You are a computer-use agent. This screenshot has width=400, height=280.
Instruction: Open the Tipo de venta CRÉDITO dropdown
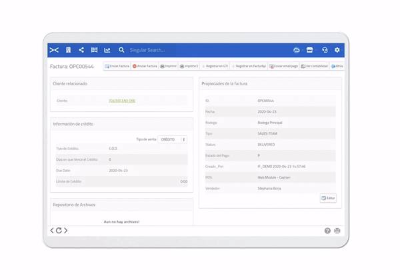coord(173,139)
